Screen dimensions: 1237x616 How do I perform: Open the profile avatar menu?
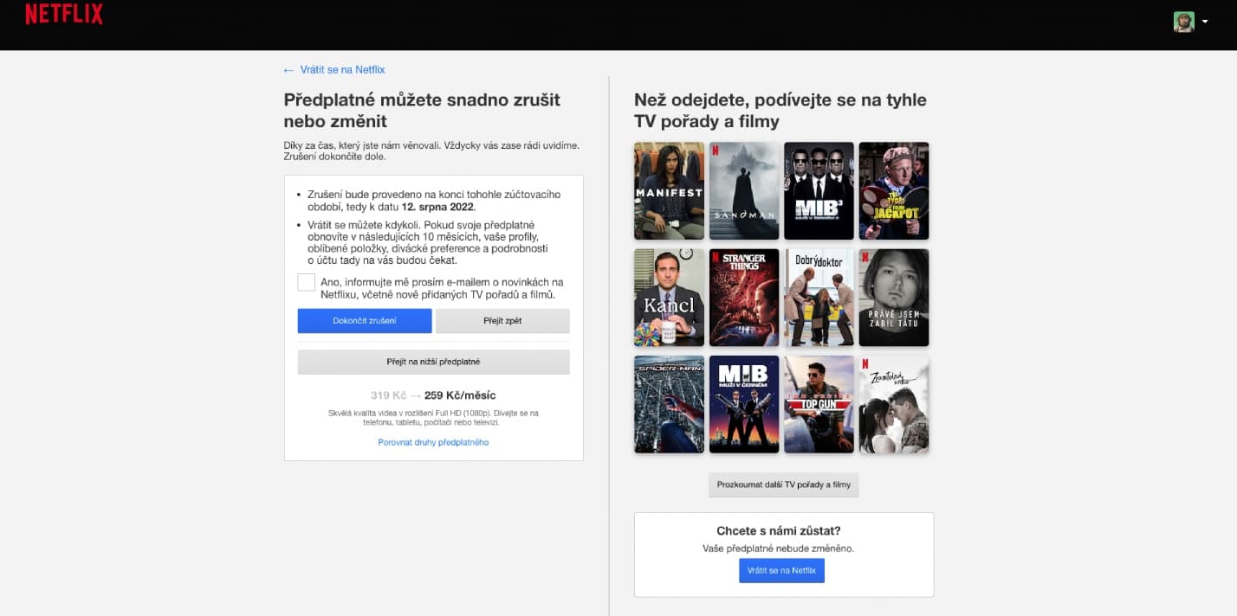click(1183, 21)
